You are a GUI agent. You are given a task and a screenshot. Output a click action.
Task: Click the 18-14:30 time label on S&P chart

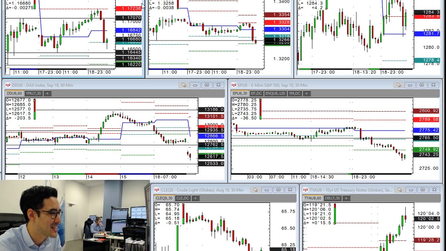[x=322, y=177]
